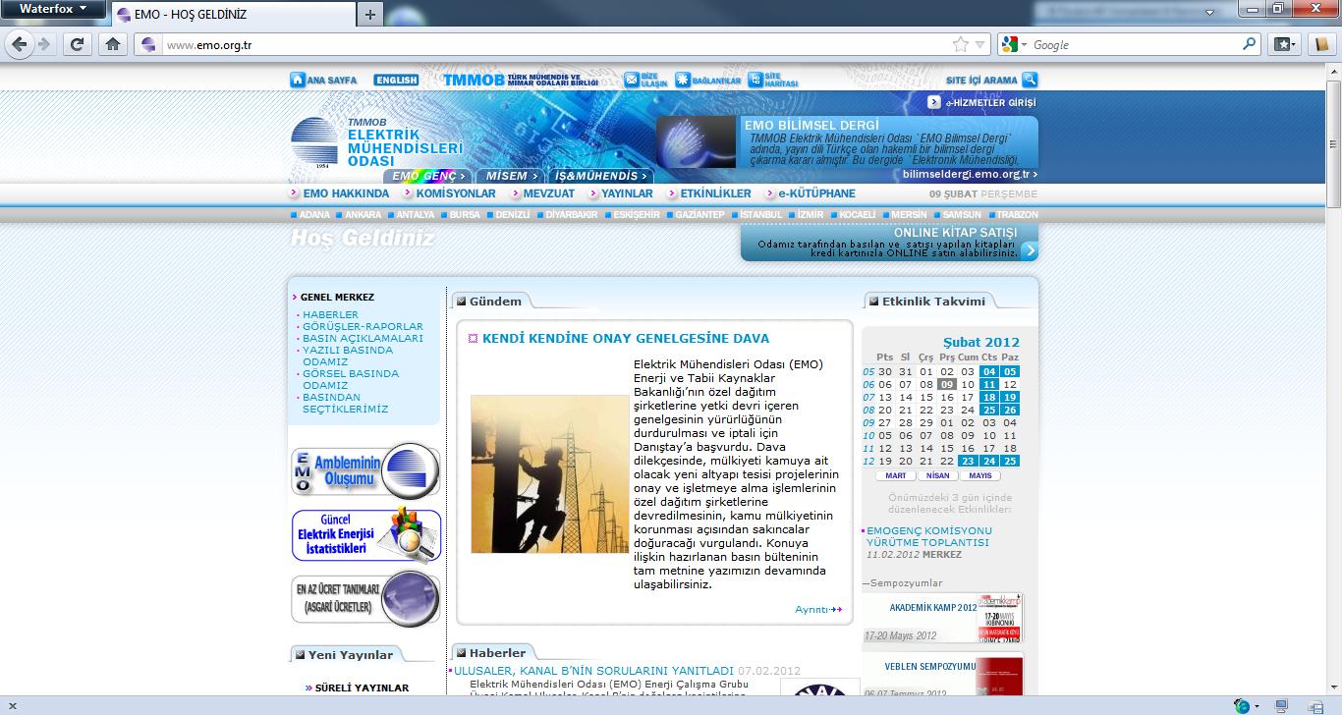The width and height of the screenshot is (1342, 715).
Task: Switch site language with ENGLISH button
Action: coord(396,80)
